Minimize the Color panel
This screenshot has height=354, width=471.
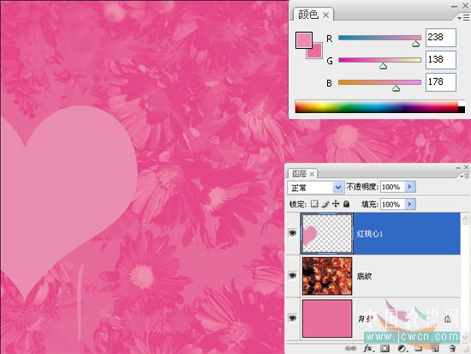coord(454,6)
